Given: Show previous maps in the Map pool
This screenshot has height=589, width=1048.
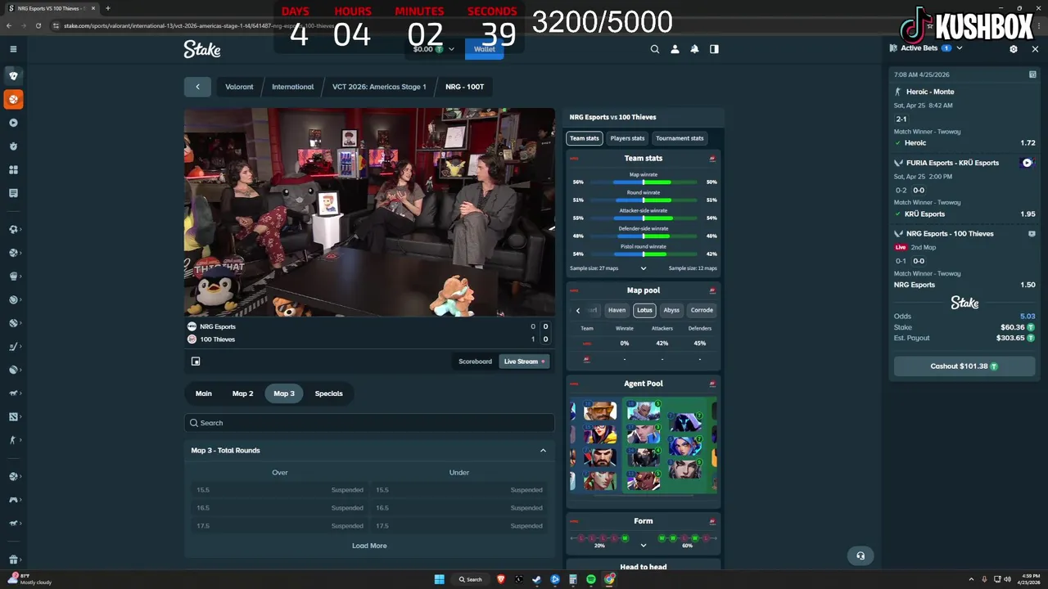Looking at the screenshot, I should [578, 310].
